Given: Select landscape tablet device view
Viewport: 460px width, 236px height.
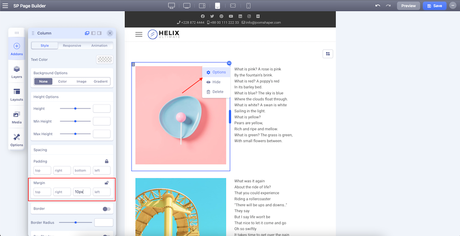Looking at the screenshot, I should [x=202, y=5].
